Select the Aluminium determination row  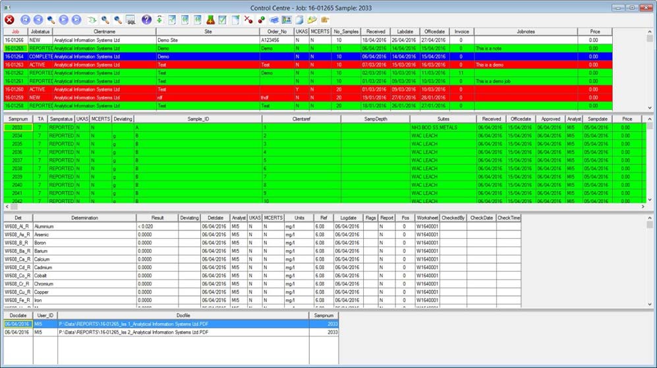coord(262,226)
